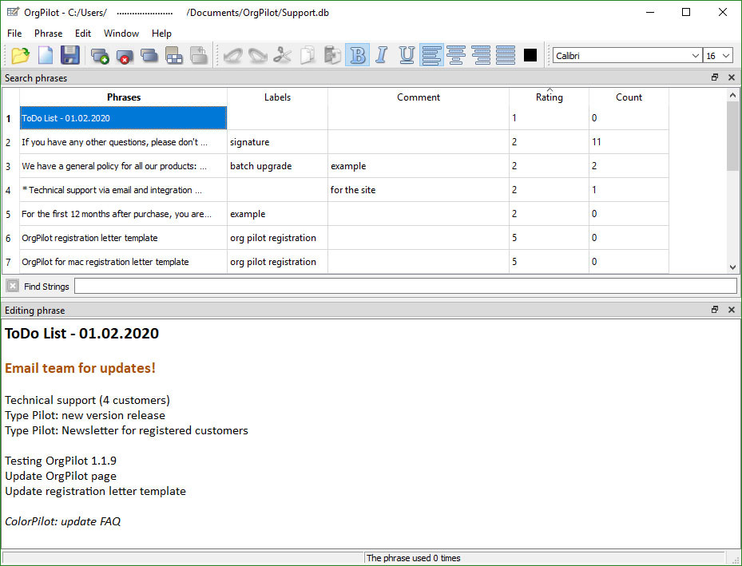Paste from the clipboard
The image size is (742, 566).
pos(333,56)
